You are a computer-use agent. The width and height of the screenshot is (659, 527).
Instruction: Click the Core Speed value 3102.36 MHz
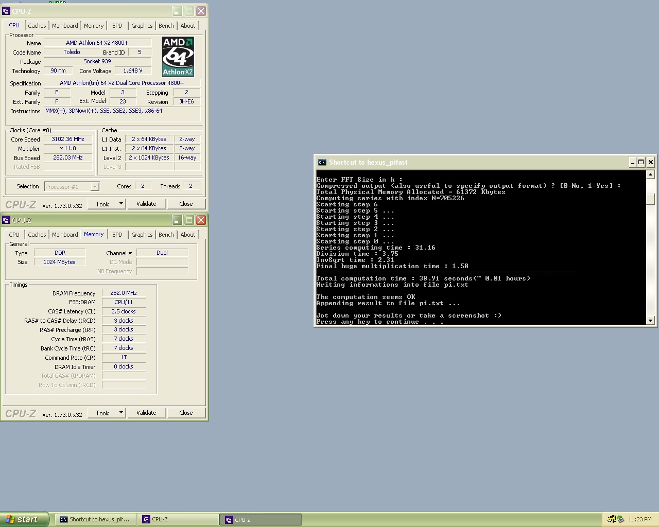[x=68, y=139]
